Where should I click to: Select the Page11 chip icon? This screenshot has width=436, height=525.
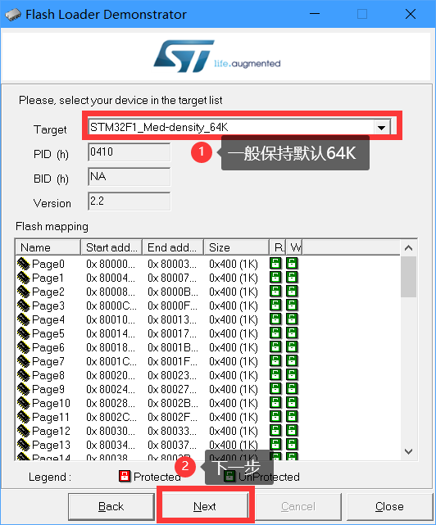(24, 417)
